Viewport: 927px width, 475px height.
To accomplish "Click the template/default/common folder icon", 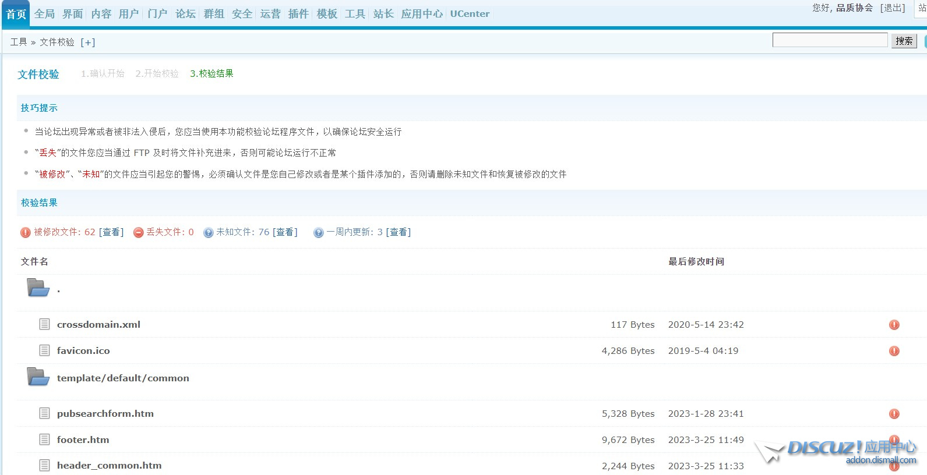I will click(38, 377).
